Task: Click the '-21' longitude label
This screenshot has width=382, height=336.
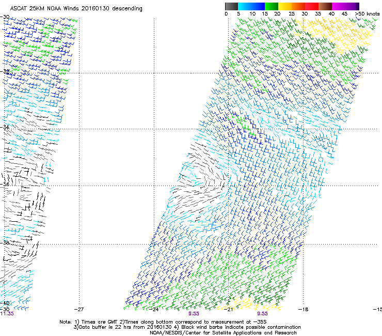Action: (x=229, y=310)
